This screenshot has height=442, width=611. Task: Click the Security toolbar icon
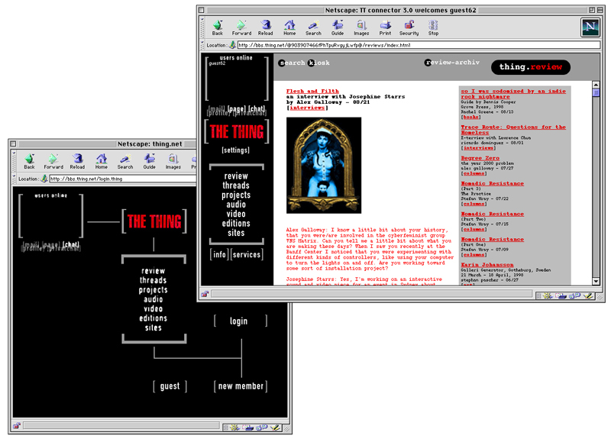[409, 27]
